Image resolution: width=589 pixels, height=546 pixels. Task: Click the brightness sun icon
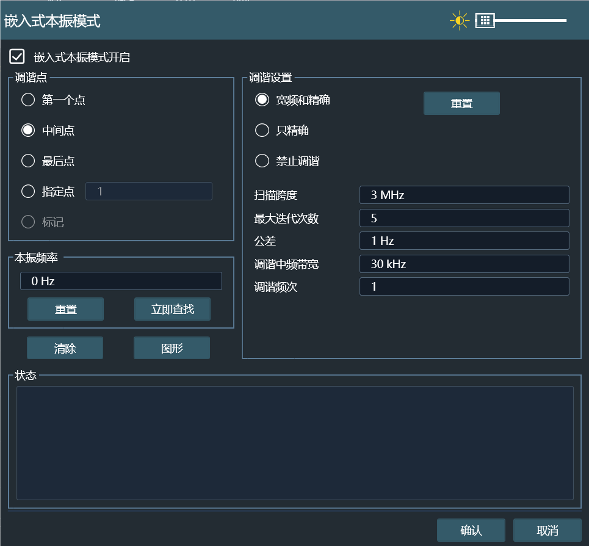(460, 21)
